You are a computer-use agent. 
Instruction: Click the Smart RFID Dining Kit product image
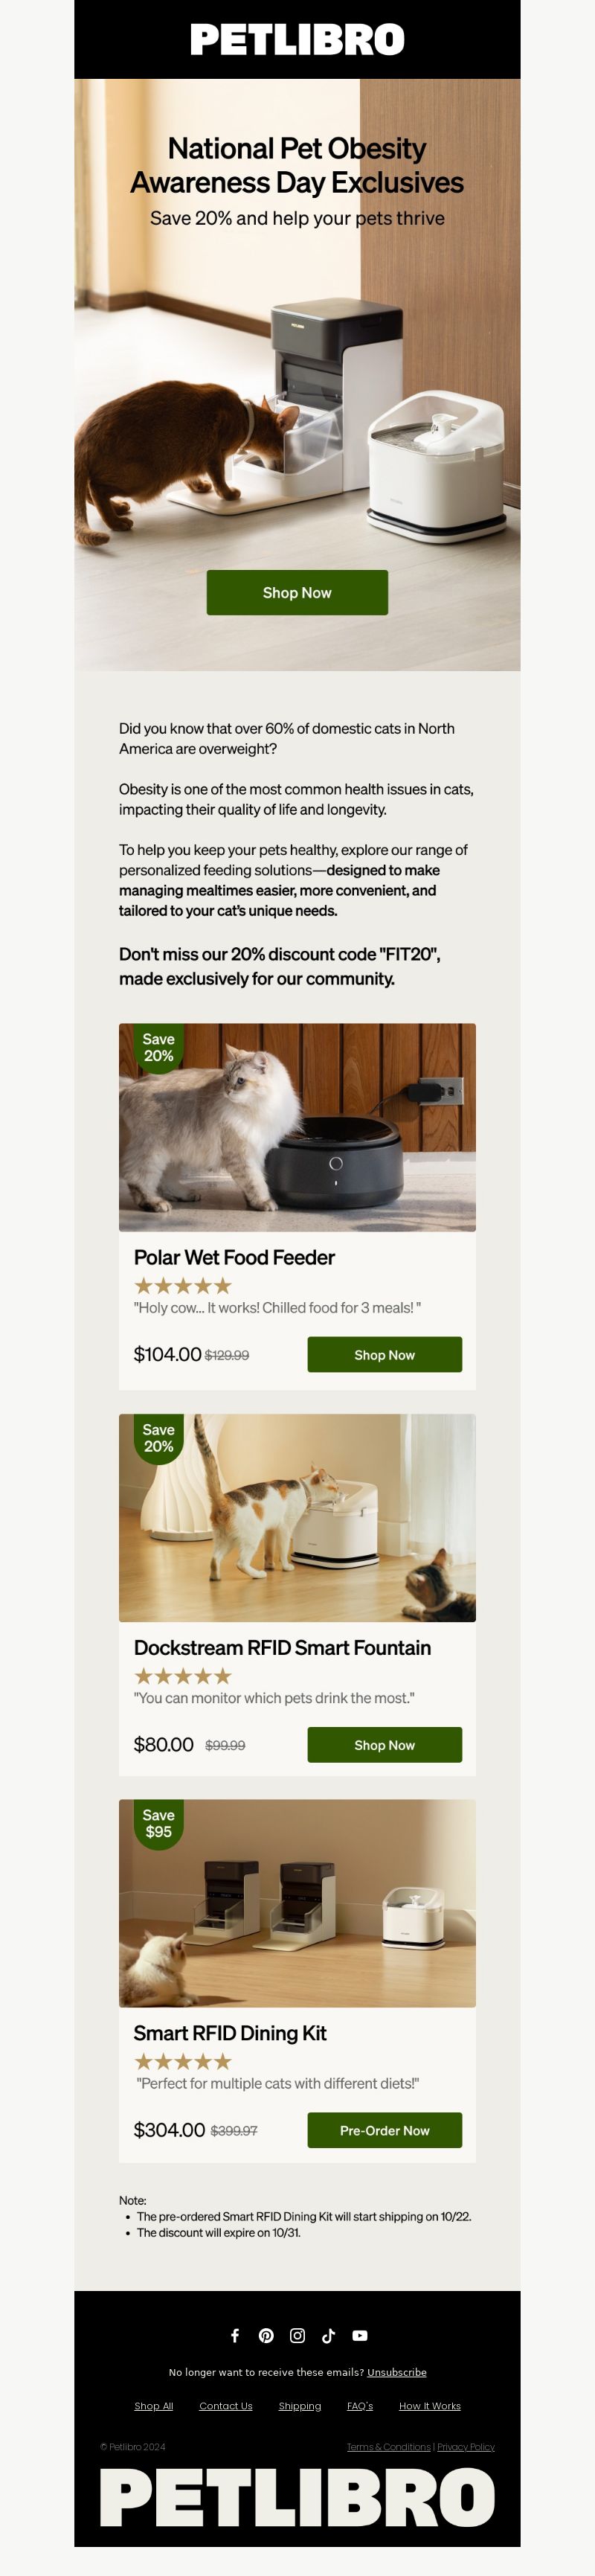(297, 1903)
